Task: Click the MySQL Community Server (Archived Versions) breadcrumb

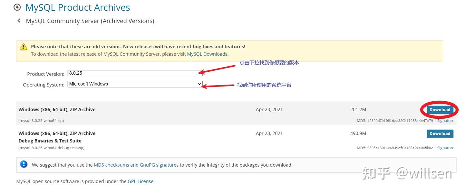Action: tap(90, 21)
